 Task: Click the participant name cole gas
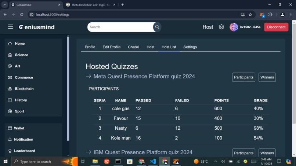pos(121,108)
